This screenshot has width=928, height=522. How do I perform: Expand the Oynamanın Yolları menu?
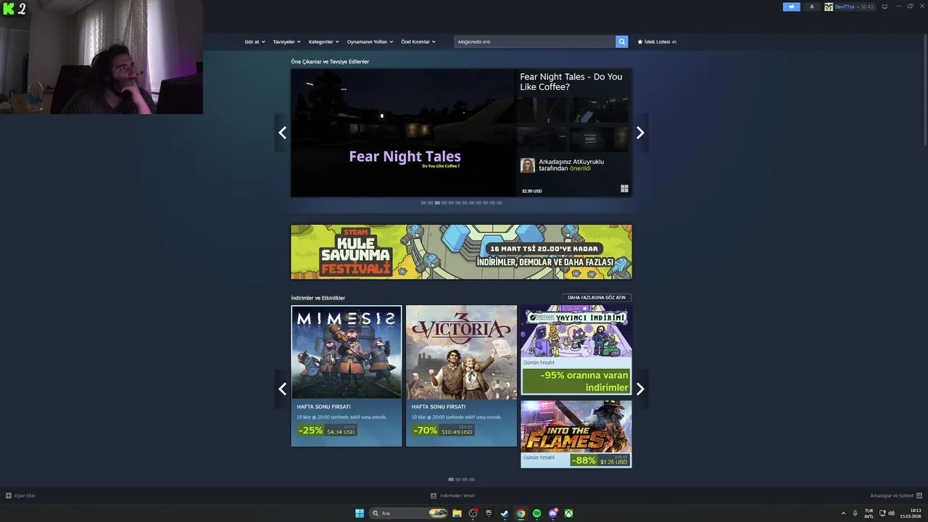click(x=370, y=42)
